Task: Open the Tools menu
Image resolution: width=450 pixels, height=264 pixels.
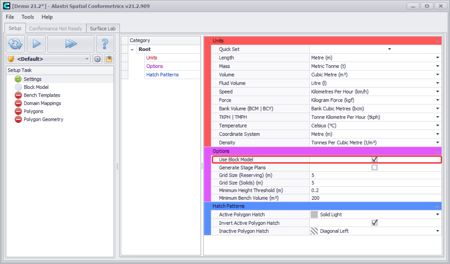Action: [x=28, y=17]
